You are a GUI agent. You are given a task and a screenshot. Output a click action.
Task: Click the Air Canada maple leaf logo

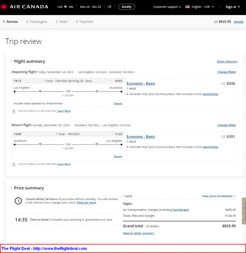4,7
